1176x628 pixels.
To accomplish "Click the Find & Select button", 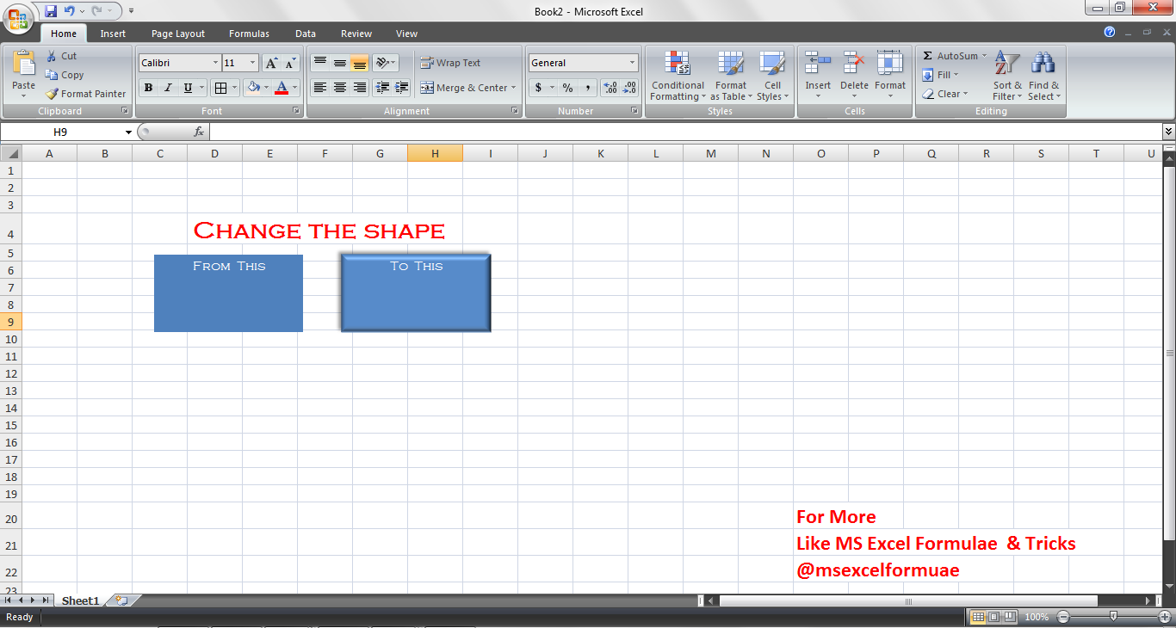I will click(1043, 76).
